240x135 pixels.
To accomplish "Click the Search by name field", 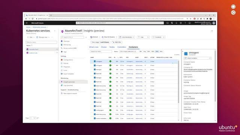I will click(101, 52).
